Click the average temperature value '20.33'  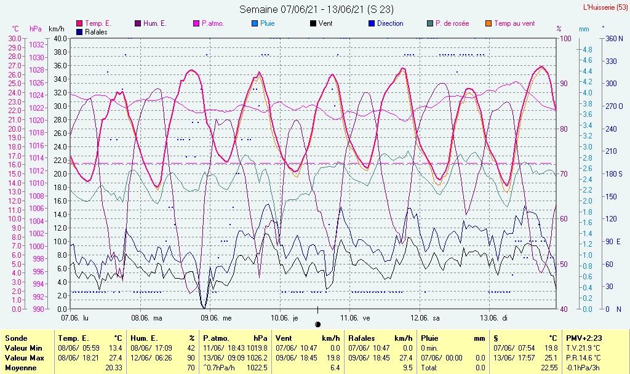click(114, 368)
